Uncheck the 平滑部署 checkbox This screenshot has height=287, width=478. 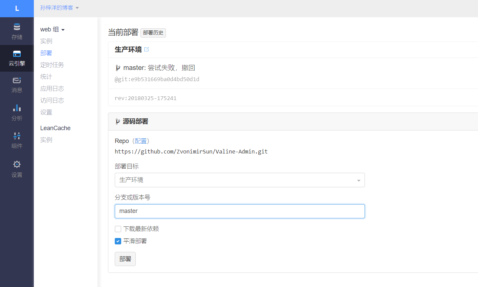118,241
